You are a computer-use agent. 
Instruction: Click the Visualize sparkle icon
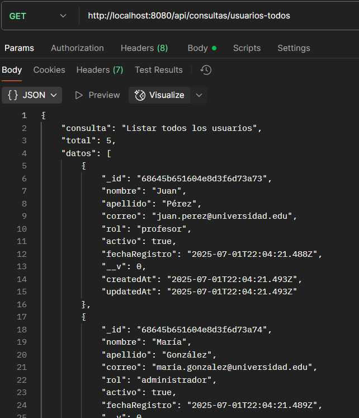pos(140,95)
